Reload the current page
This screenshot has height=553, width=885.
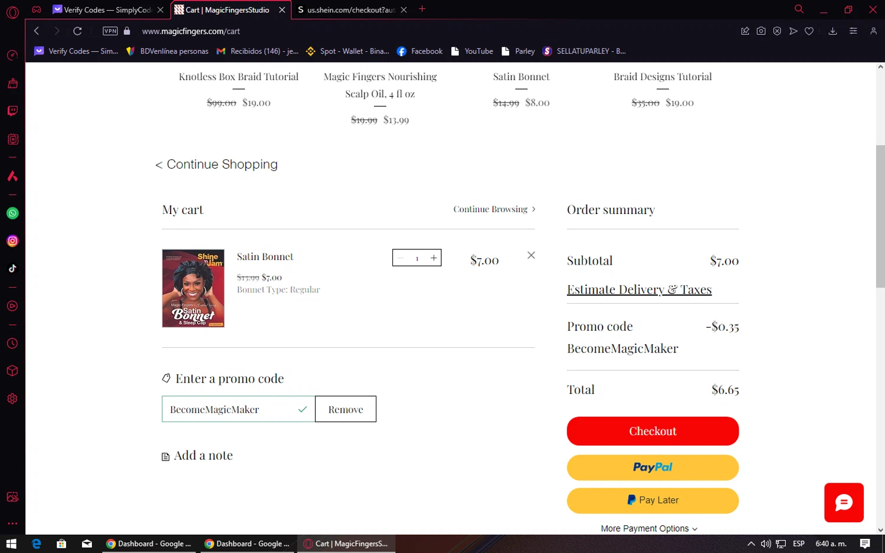[x=77, y=31]
